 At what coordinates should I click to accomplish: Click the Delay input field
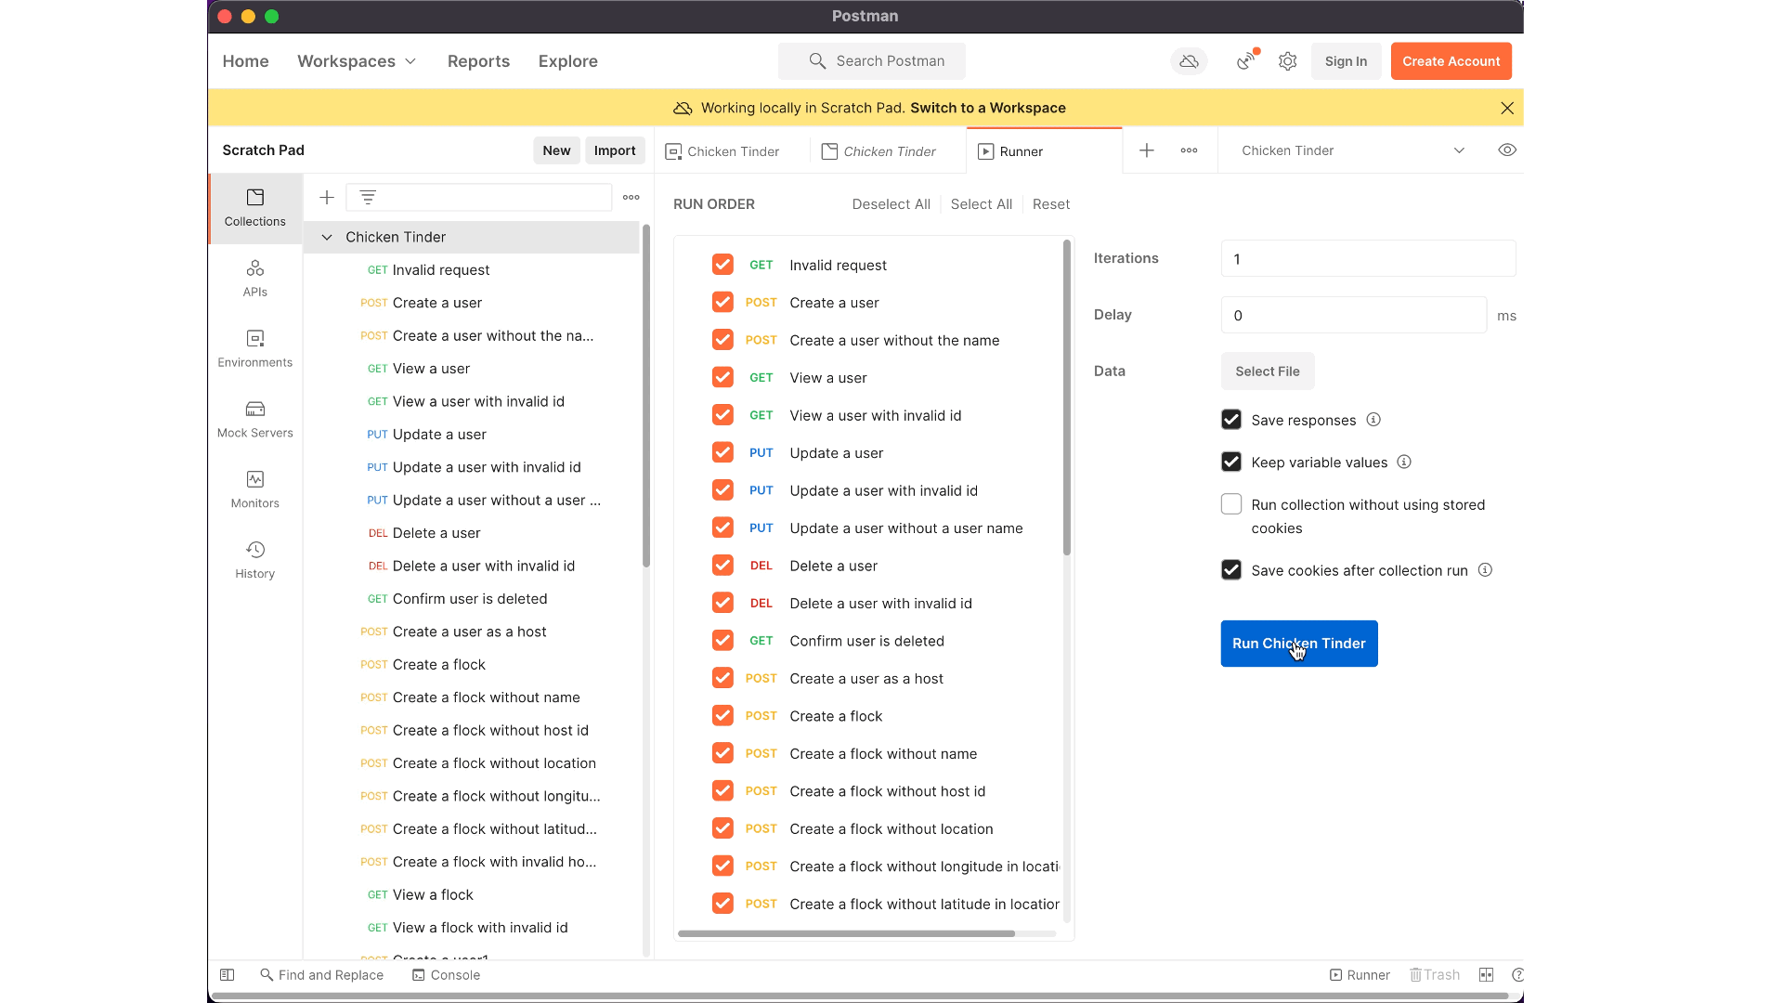point(1353,315)
